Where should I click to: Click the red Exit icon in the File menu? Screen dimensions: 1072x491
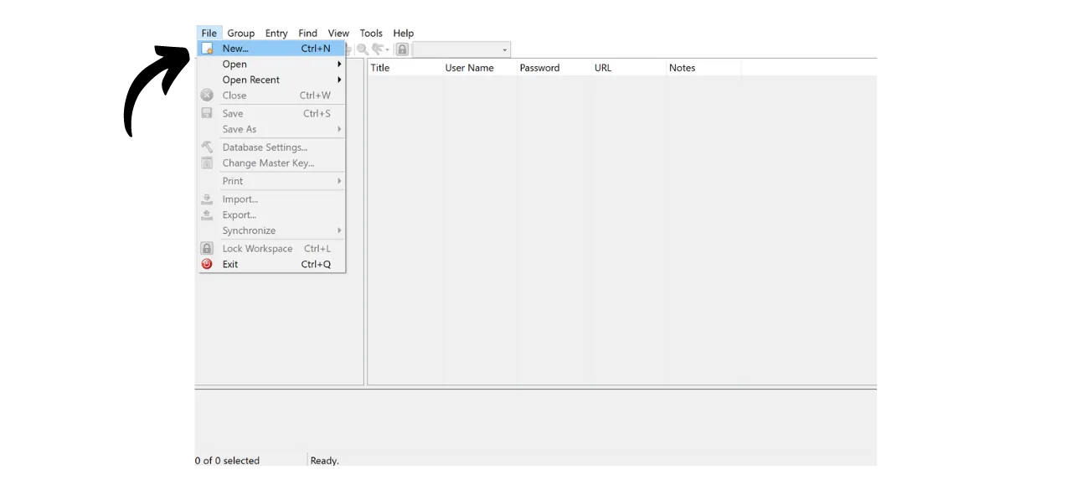click(207, 264)
